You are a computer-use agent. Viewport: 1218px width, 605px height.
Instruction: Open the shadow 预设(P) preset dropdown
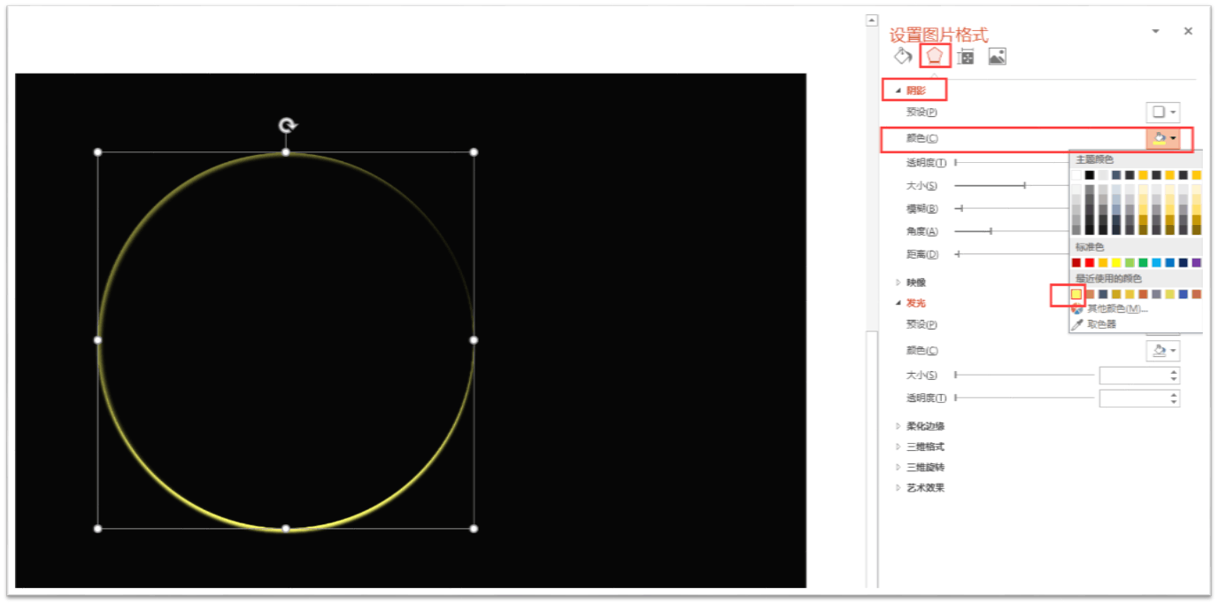click(1163, 112)
